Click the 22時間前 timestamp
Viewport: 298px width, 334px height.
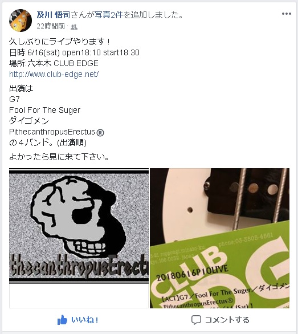[51, 26]
